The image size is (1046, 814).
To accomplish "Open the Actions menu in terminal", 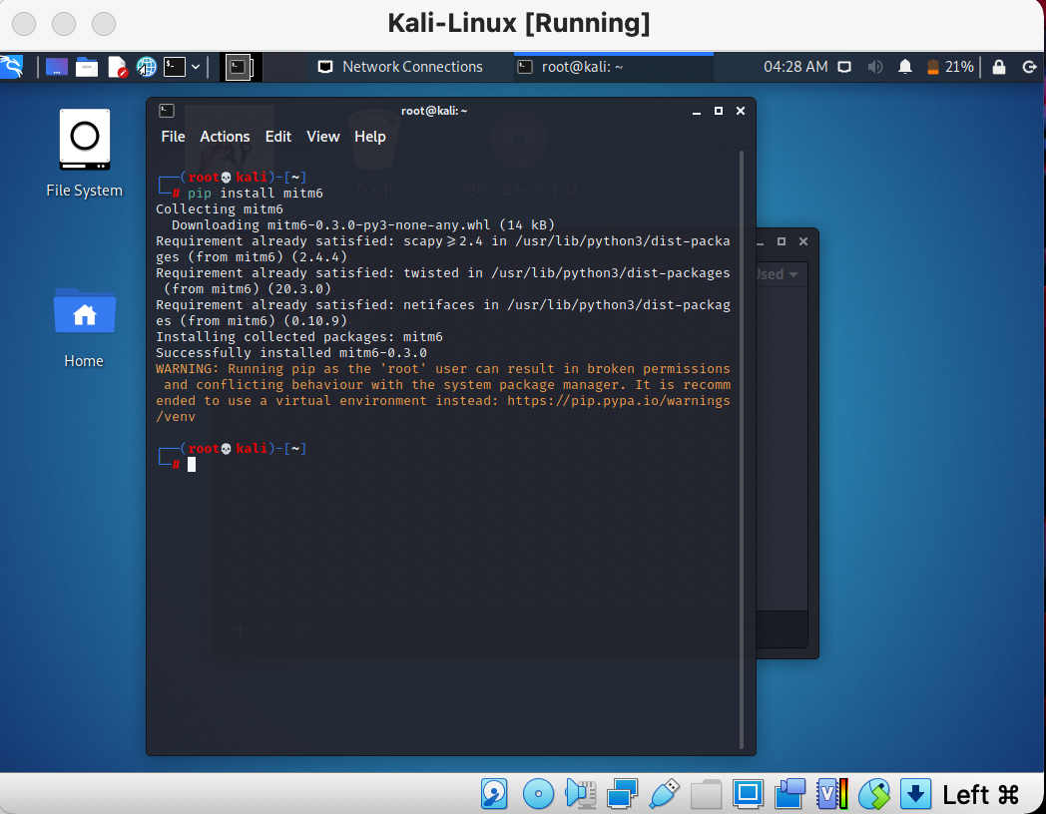I will [225, 136].
